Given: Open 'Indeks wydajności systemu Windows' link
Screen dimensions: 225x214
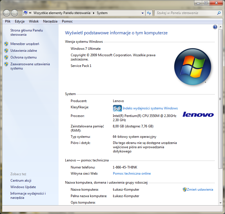Looking at the screenshot, I should tap(150, 108).
